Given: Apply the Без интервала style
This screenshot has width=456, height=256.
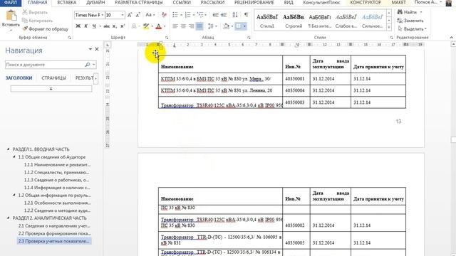Looking at the screenshot, I should 320,21.
